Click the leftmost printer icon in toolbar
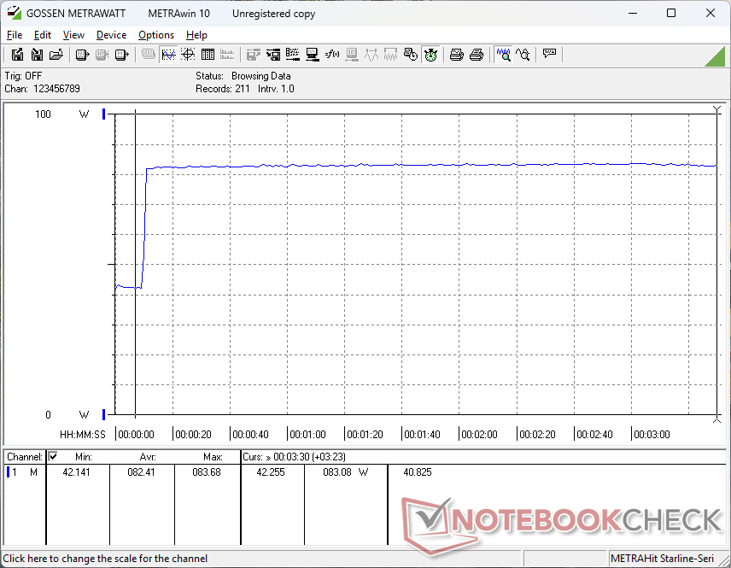Image resolution: width=731 pixels, height=568 pixels. pos(457,55)
